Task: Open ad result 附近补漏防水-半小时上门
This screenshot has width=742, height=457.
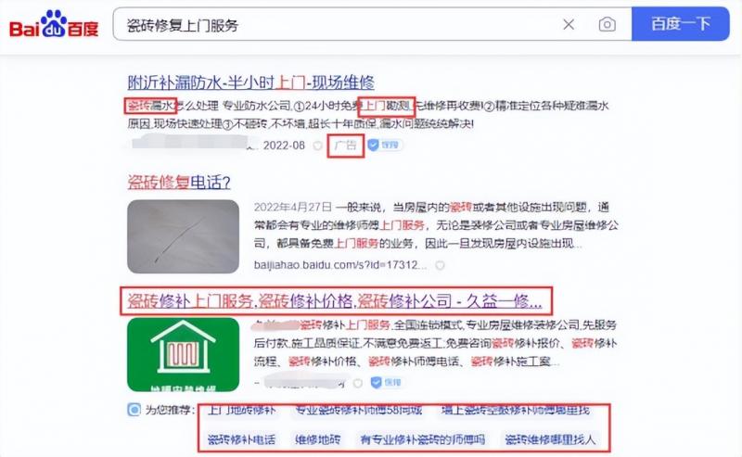Action: tap(250, 83)
